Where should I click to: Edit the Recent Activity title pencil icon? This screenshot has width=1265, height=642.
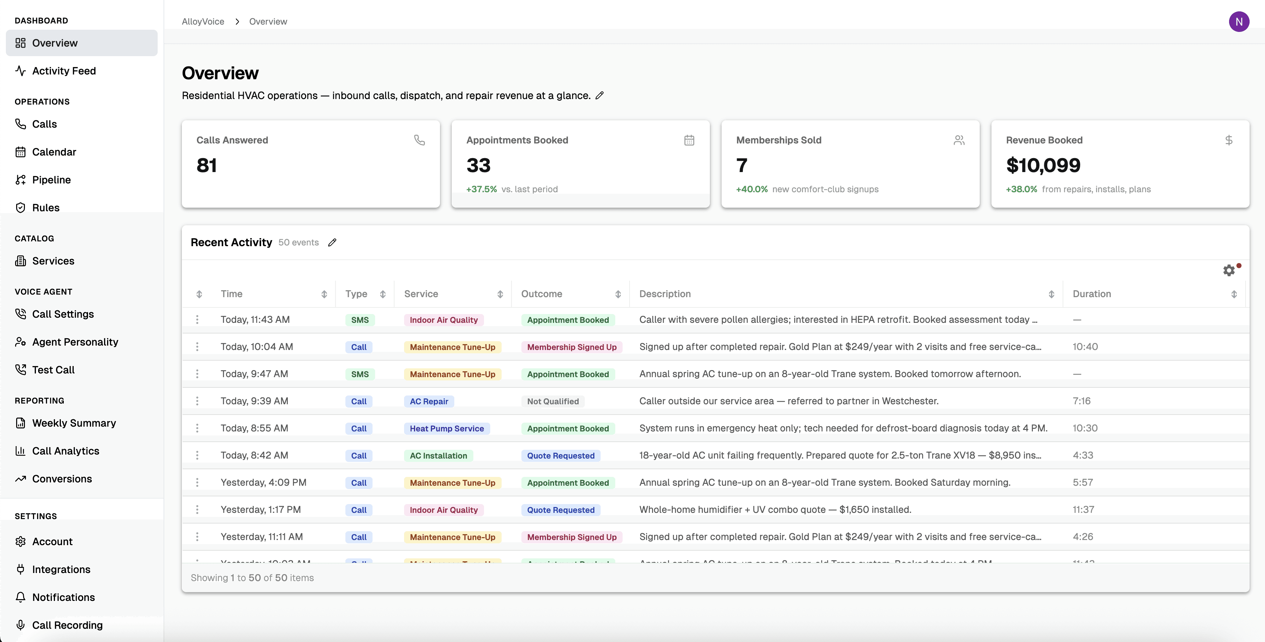click(333, 242)
